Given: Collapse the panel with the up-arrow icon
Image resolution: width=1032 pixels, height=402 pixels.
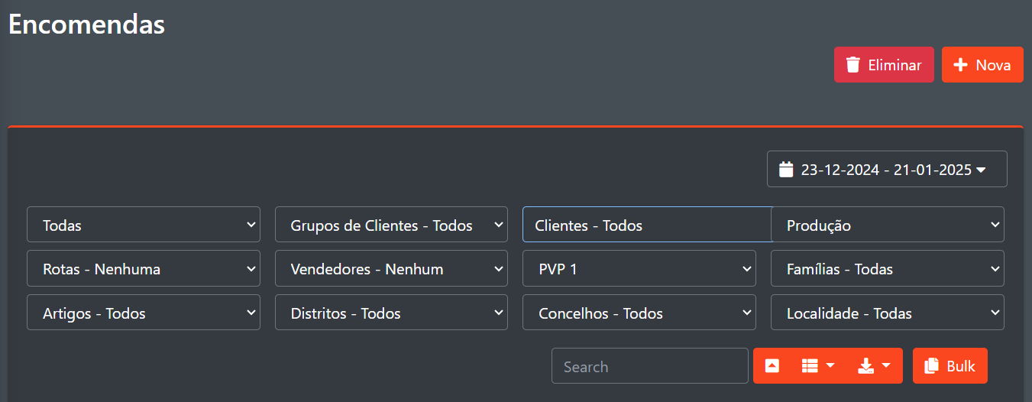Looking at the screenshot, I should pos(772,366).
